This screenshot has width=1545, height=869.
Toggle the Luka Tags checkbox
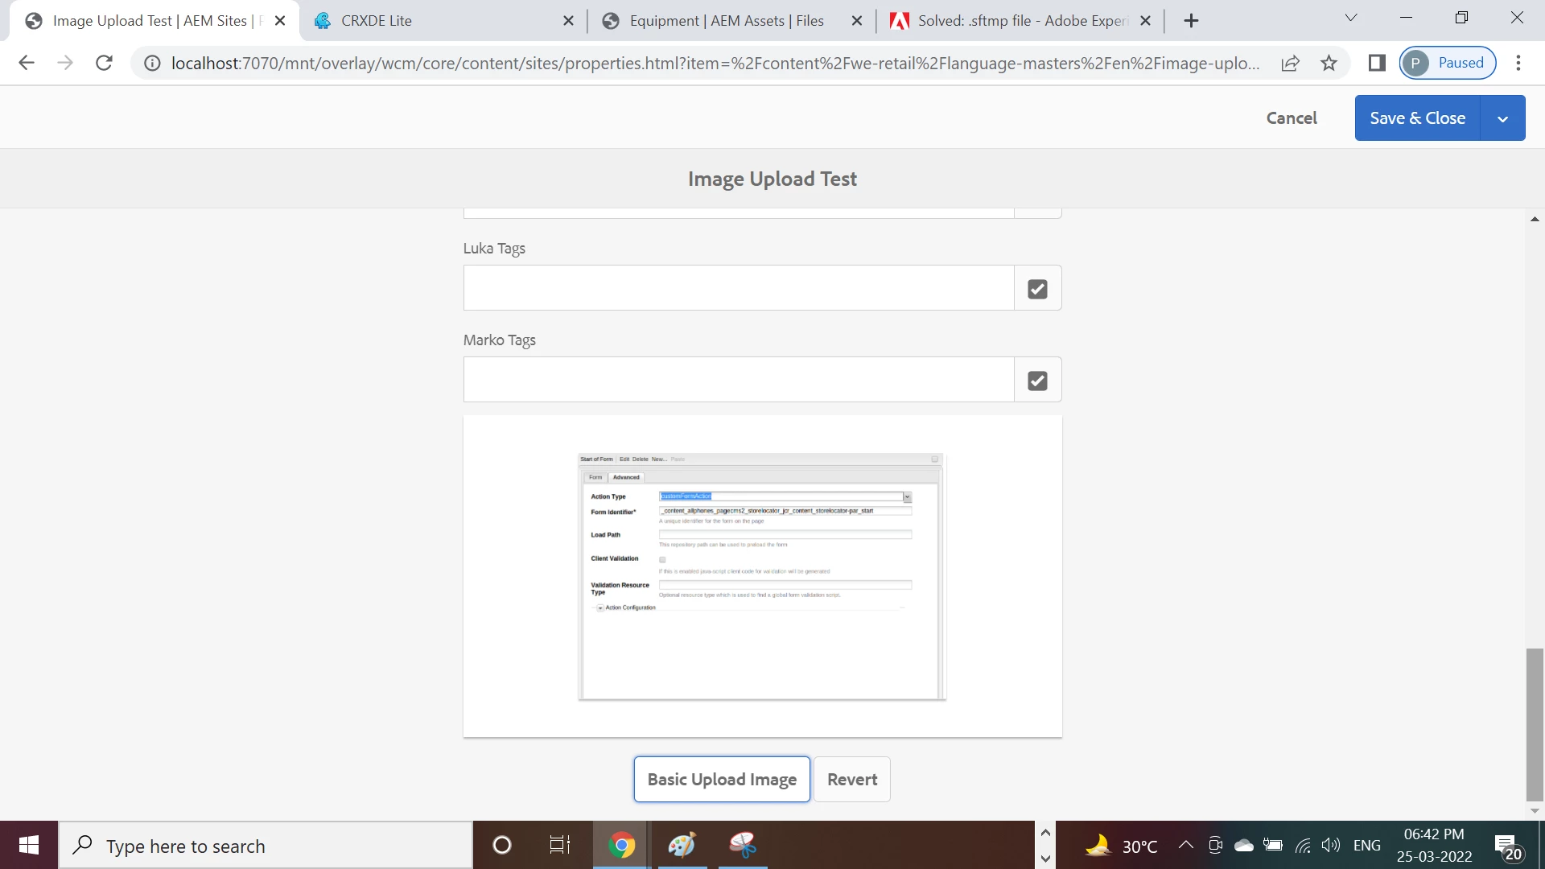[1037, 289]
